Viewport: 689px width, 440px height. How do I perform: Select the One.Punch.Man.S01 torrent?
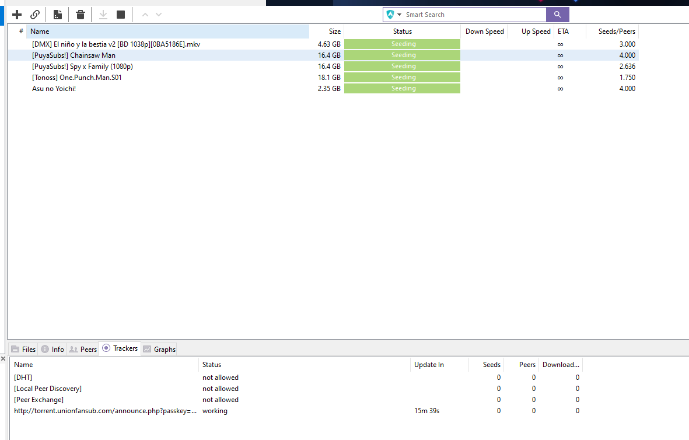[323, 78]
